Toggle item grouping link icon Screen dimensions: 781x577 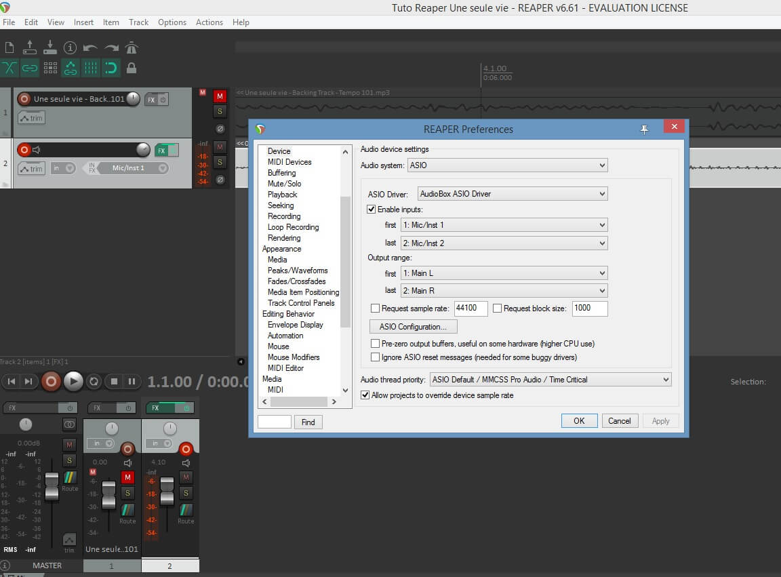[x=30, y=68]
